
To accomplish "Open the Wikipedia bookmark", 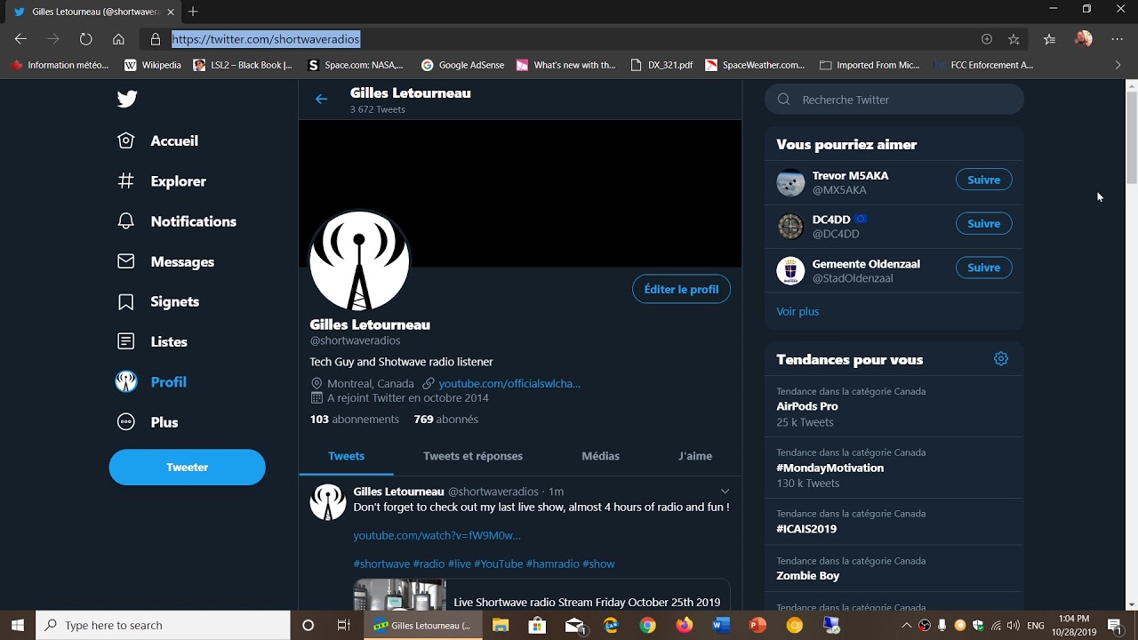I will 153,65.
